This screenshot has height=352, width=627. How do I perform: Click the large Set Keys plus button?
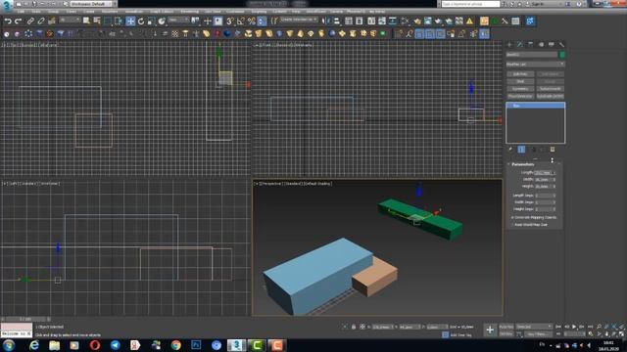tap(490, 330)
